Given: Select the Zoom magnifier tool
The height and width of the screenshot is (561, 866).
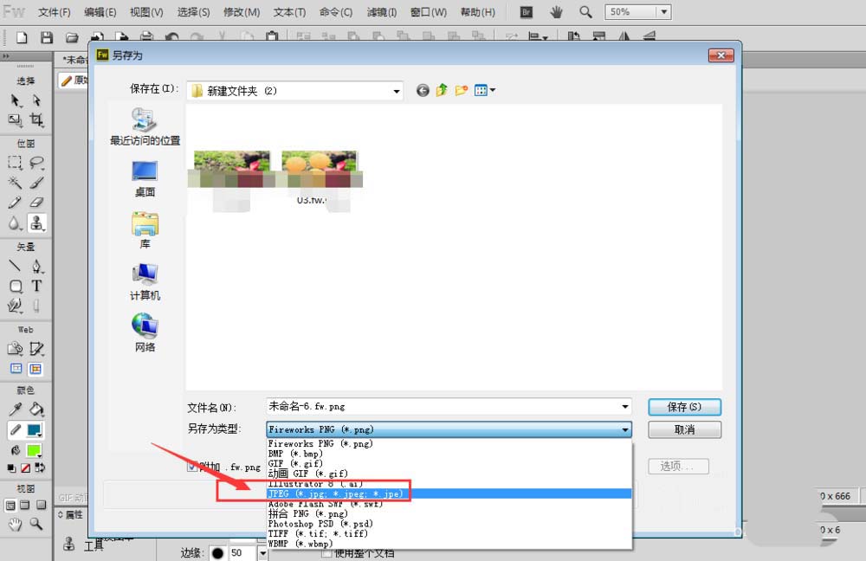Looking at the screenshot, I should click(36, 523).
